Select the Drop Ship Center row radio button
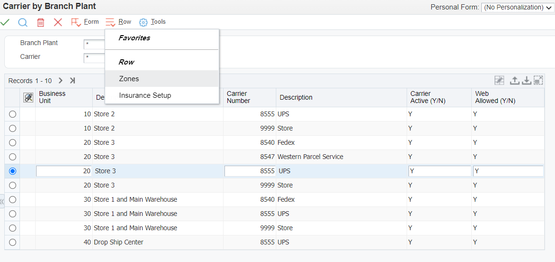This screenshot has width=555, height=262. coord(12,243)
